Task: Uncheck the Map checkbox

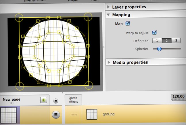Action: (128, 23)
